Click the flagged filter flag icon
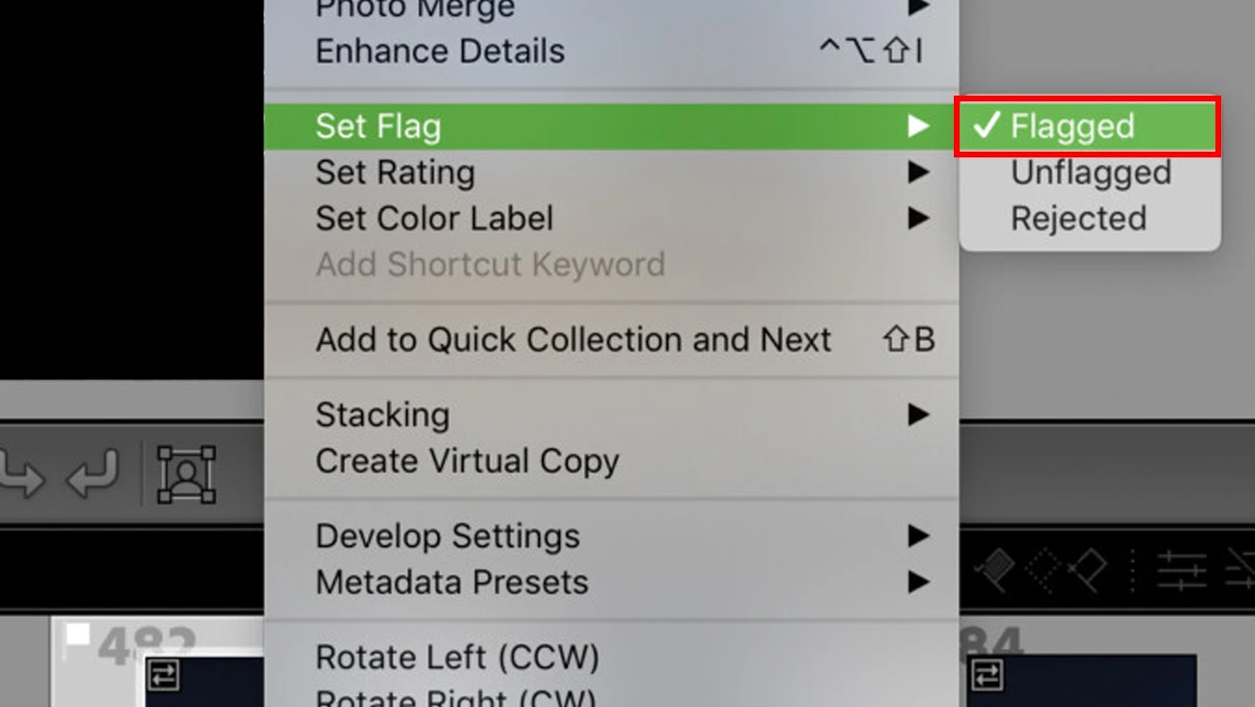The height and width of the screenshot is (707, 1255). 993,570
